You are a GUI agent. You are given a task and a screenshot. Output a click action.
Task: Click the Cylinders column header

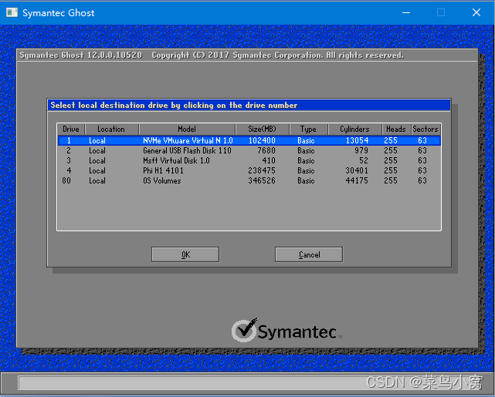[x=354, y=130]
